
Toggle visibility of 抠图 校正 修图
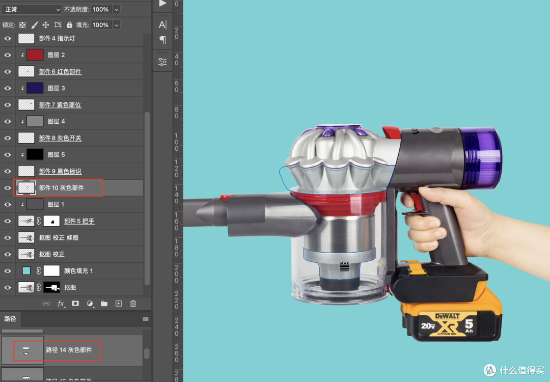[7, 238]
